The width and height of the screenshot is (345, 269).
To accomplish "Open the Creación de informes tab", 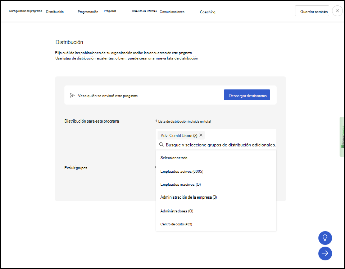I will 144,11.
